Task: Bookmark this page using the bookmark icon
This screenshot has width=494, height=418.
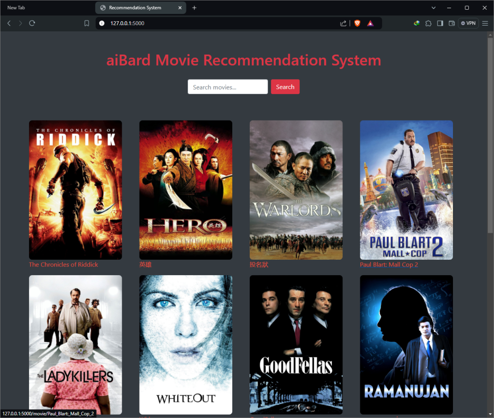Action: [87, 23]
